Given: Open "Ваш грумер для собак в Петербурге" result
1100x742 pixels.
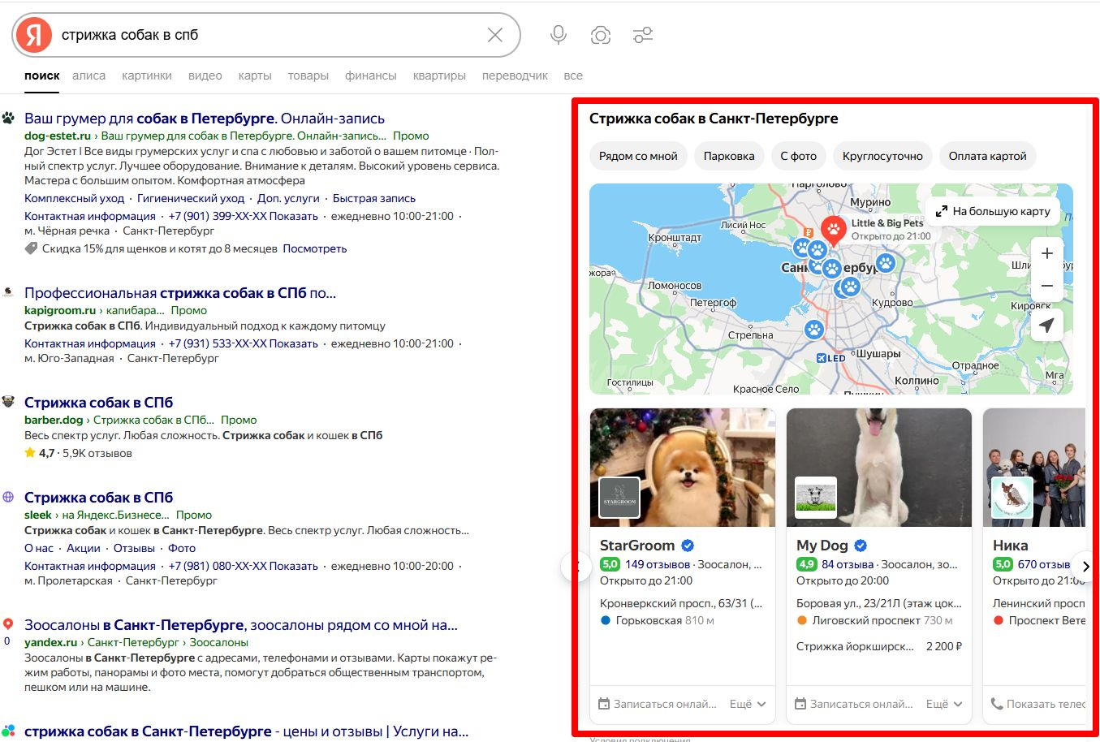Looking at the screenshot, I should [205, 119].
